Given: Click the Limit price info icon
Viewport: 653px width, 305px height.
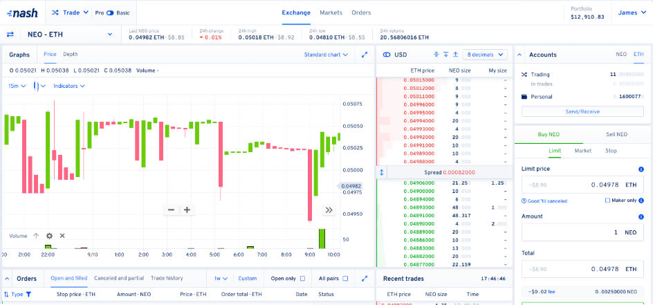Looking at the screenshot, I should [641, 169].
